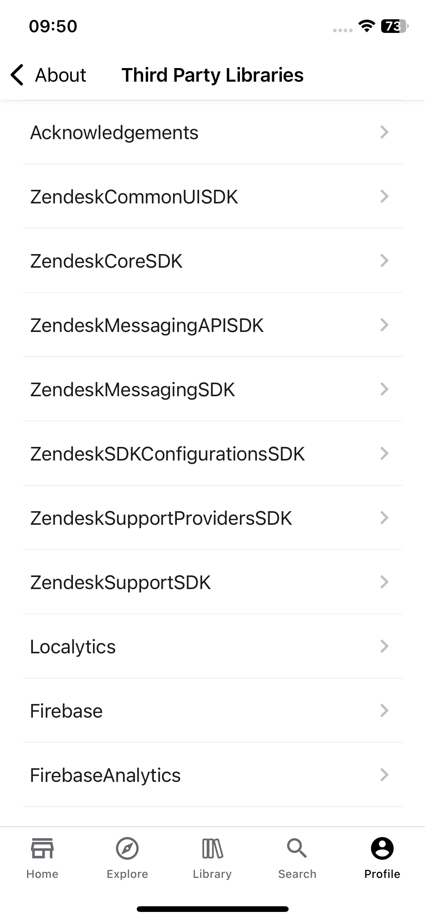The image size is (425, 921).
Task: Expand the Acknowledgements chevron
Action: click(x=384, y=132)
